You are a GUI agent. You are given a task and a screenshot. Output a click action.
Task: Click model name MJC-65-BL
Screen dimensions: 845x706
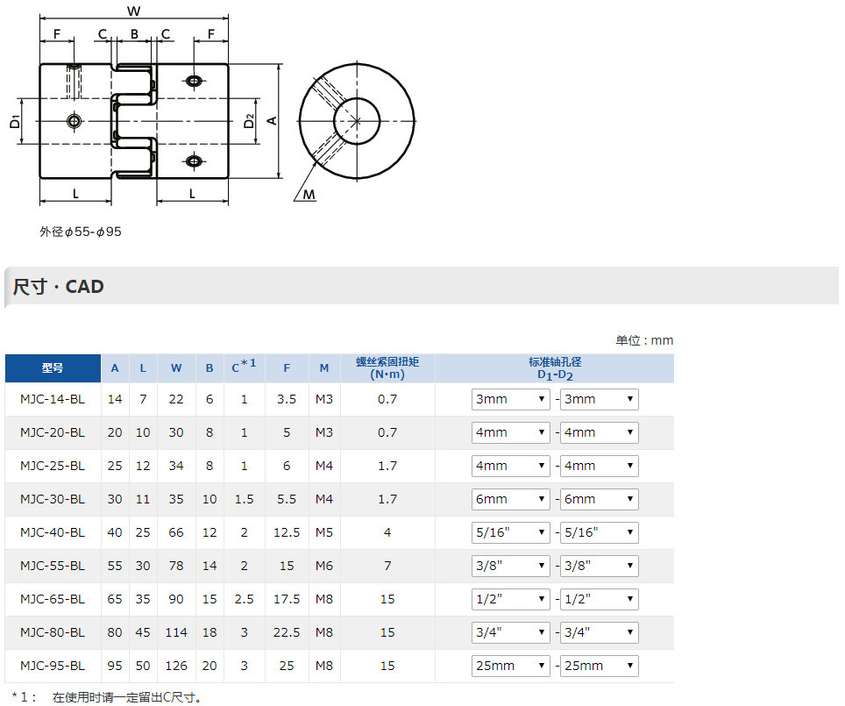pyautogui.click(x=53, y=599)
